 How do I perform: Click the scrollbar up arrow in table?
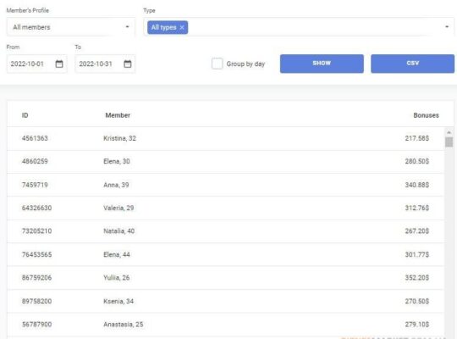(449, 132)
